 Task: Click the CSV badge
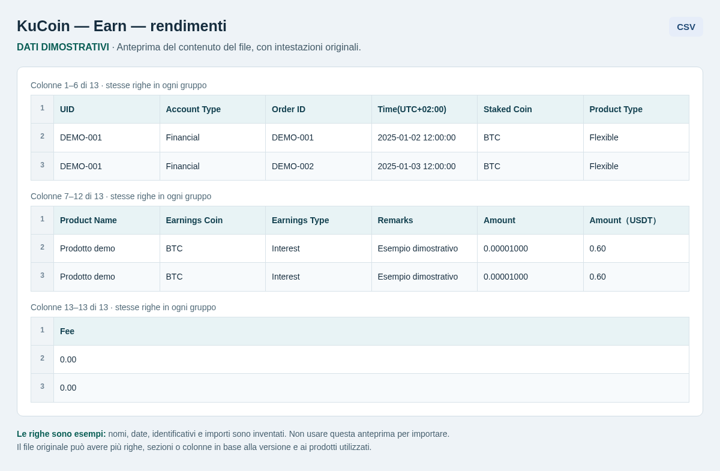[x=686, y=26]
